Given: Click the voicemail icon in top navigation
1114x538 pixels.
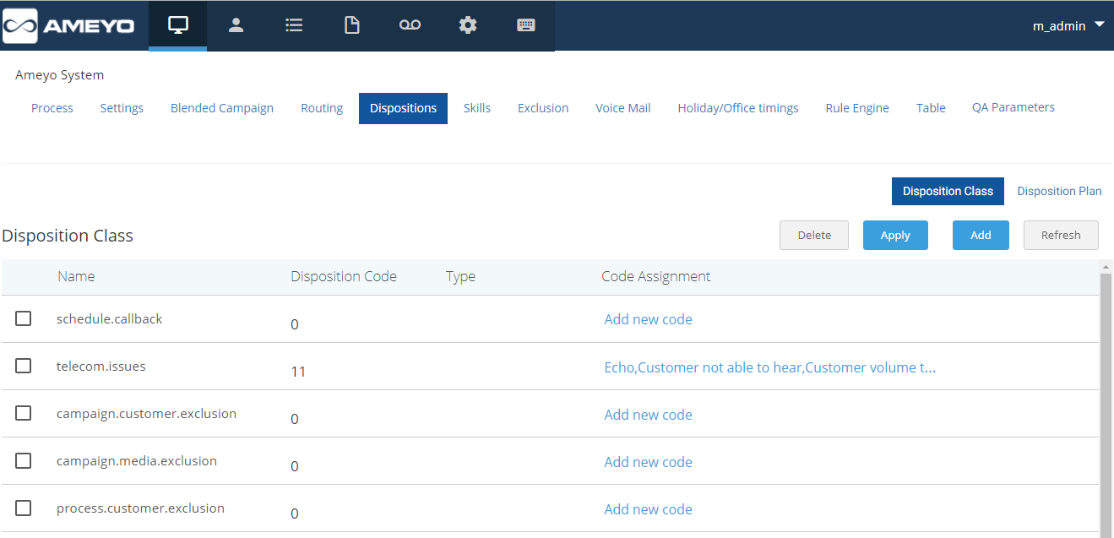Looking at the screenshot, I should (x=410, y=25).
